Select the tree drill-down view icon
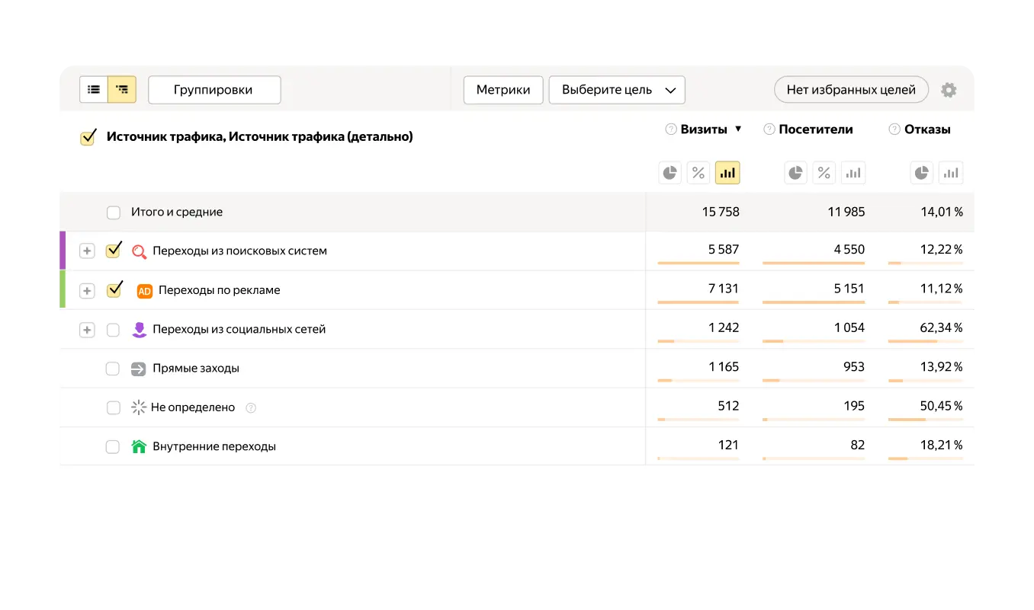The width and height of the screenshot is (1034, 610). pos(120,89)
